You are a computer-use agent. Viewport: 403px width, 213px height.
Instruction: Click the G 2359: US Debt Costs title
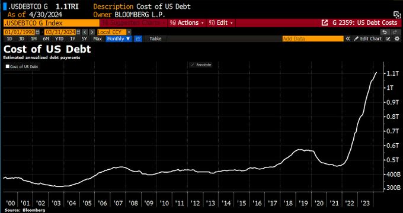(364, 22)
